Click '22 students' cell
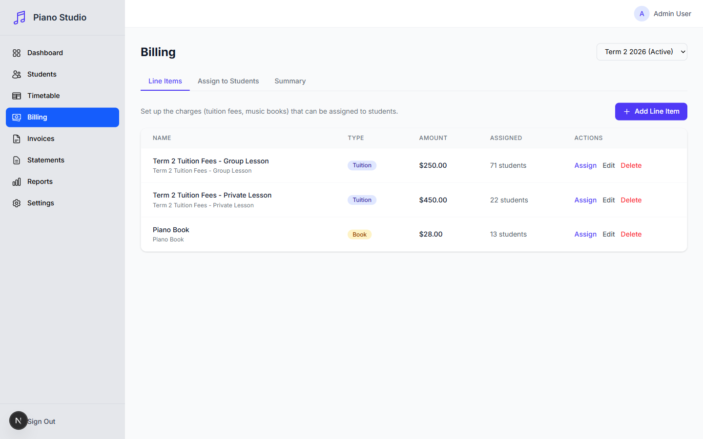The width and height of the screenshot is (703, 439). [x=509, y=200]
